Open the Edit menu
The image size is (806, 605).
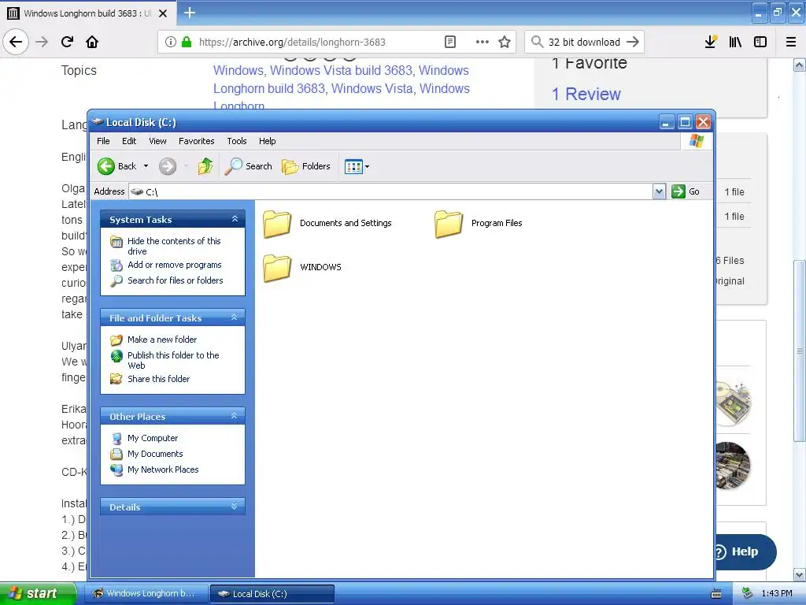129,141
